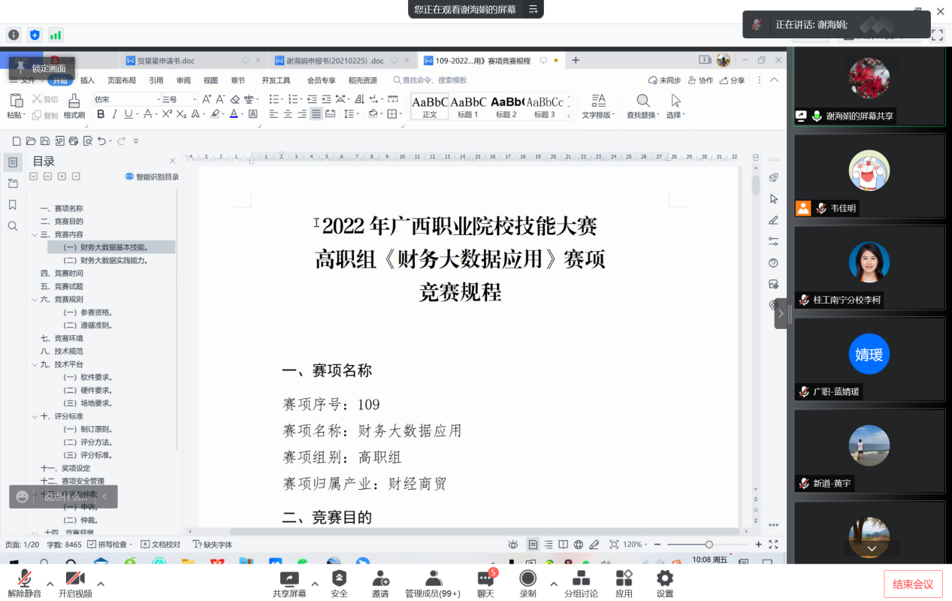
Task: Collapse the 九、技术平台 outline node
Action: (35, 364)
